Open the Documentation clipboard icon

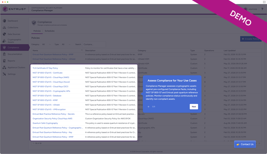click(4, 54)
